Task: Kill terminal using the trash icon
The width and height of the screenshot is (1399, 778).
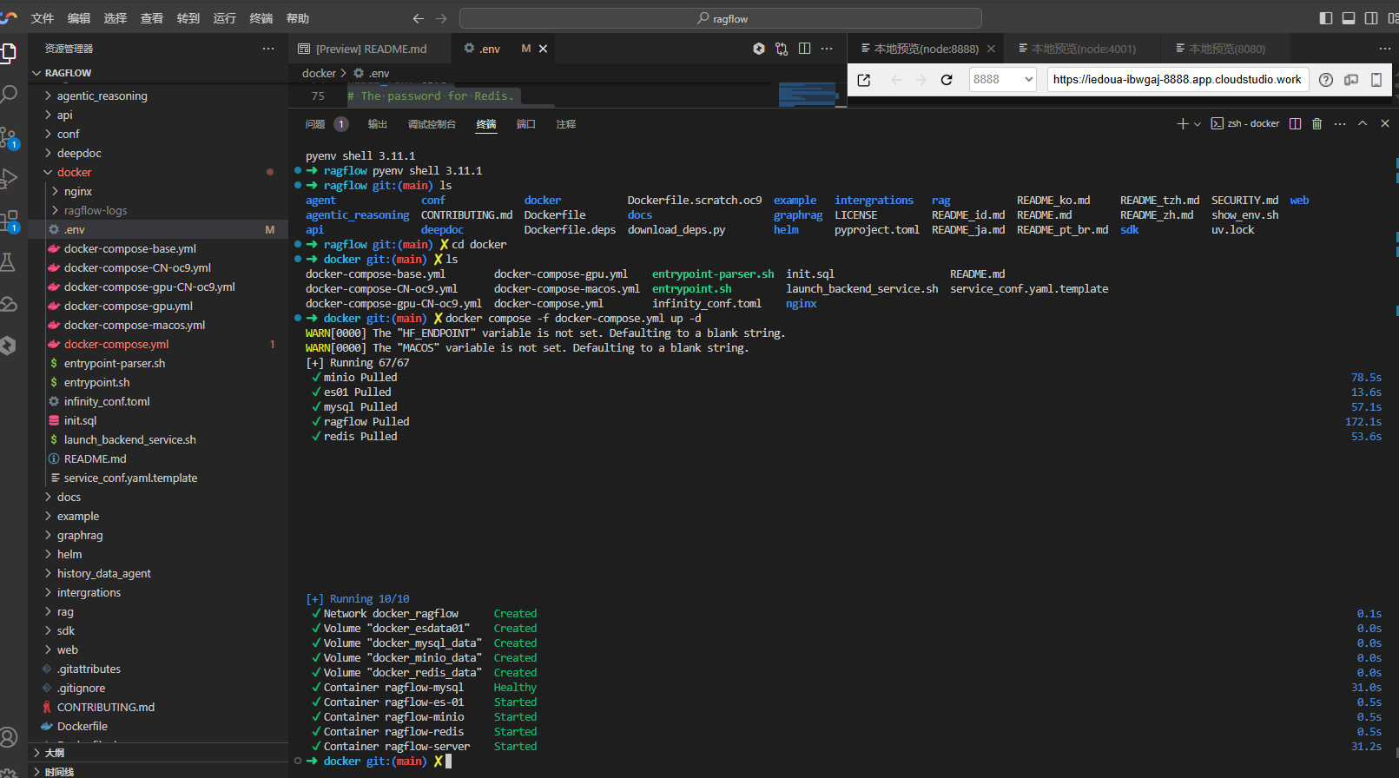Action: 1317,124
